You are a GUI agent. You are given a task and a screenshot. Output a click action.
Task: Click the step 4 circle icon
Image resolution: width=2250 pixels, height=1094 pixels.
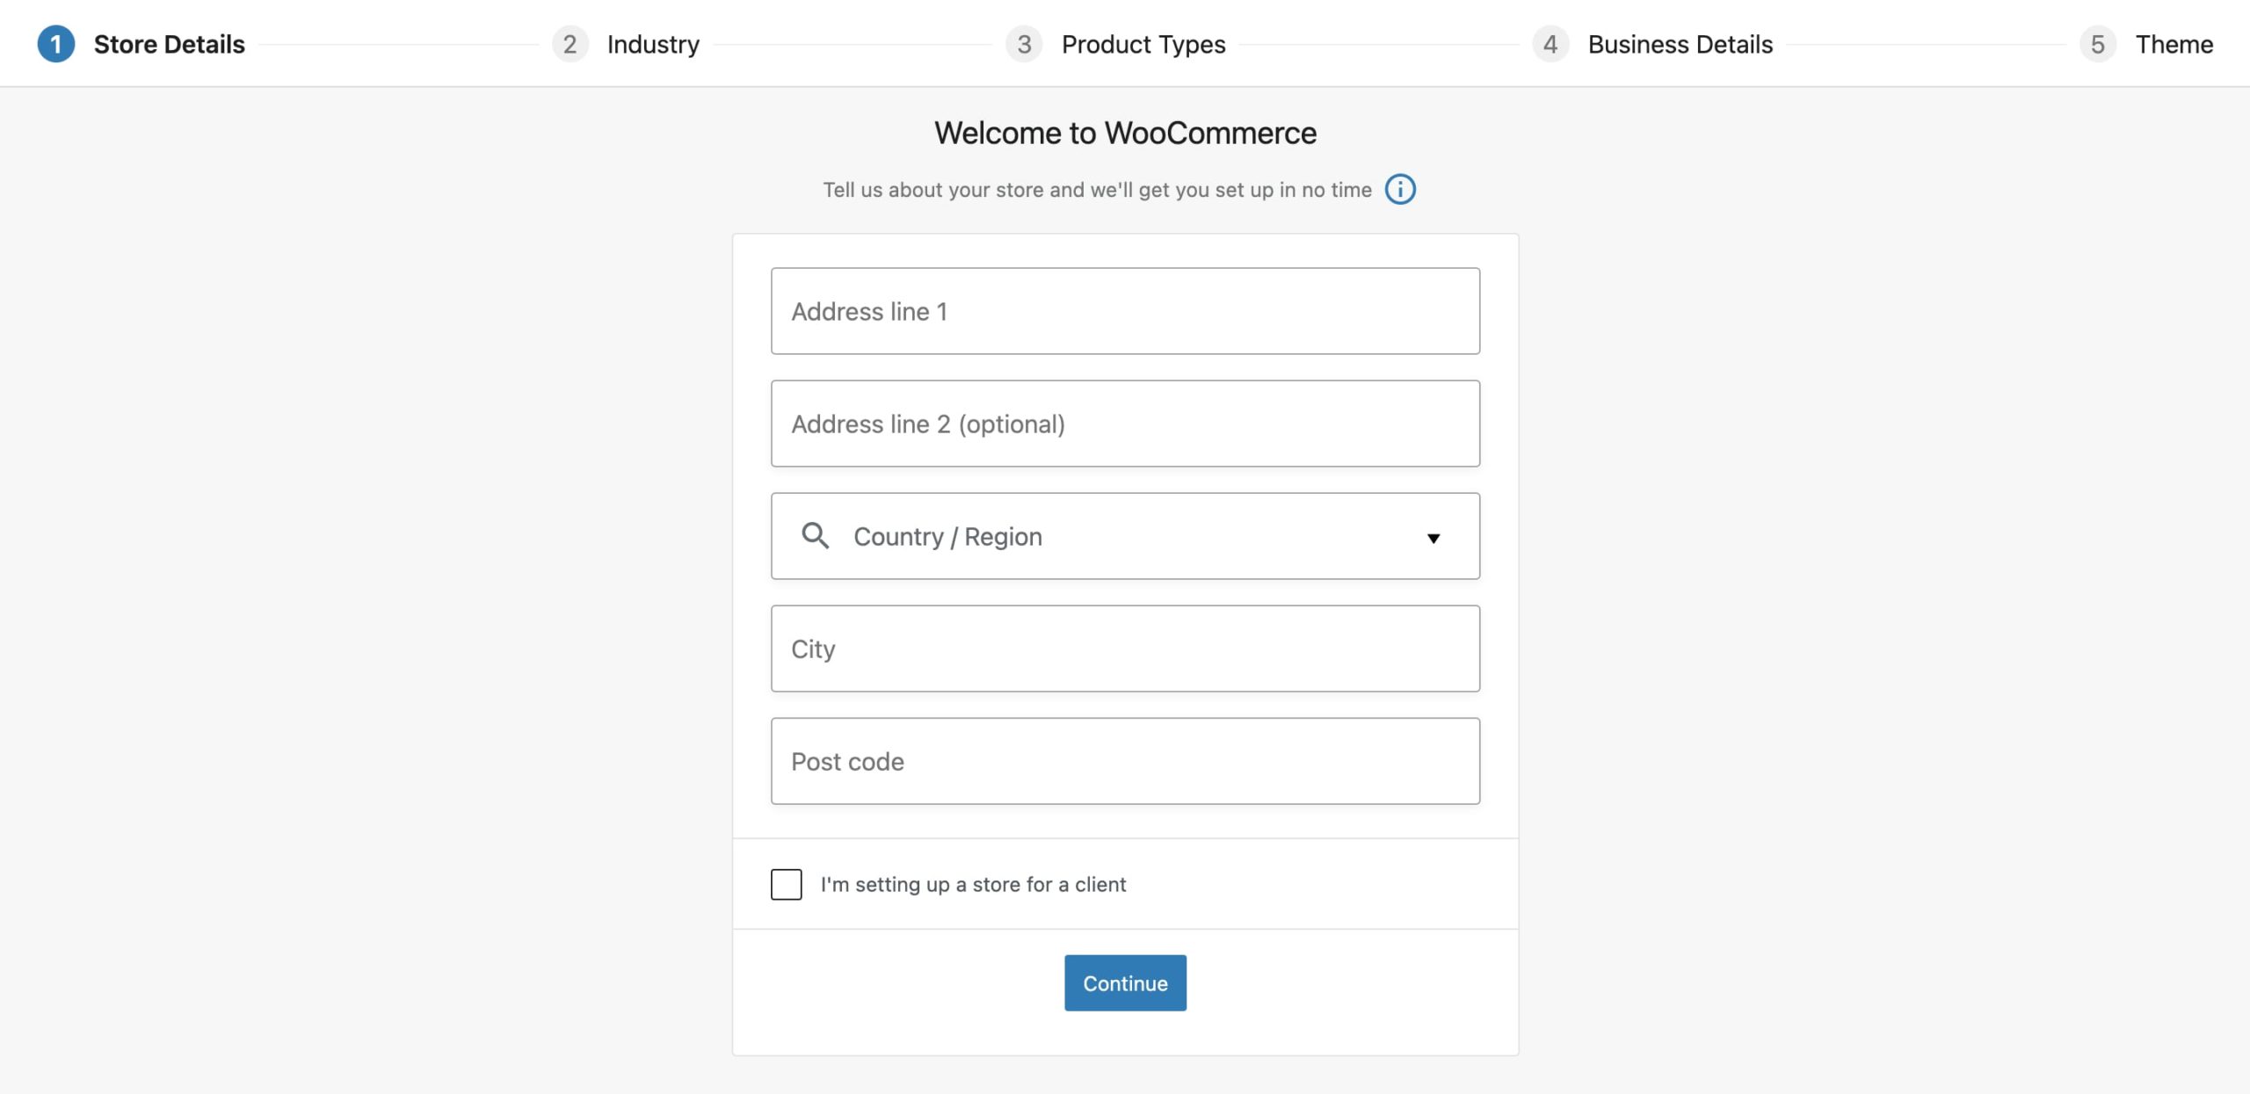click(x=1550, y=44)
